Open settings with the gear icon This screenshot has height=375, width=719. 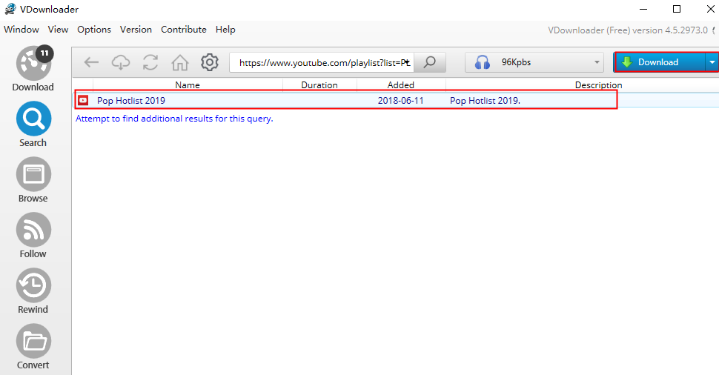[x=210, y=62]
